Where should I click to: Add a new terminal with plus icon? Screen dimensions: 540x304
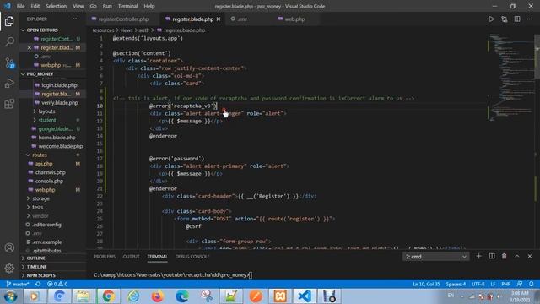pos(478,257)
